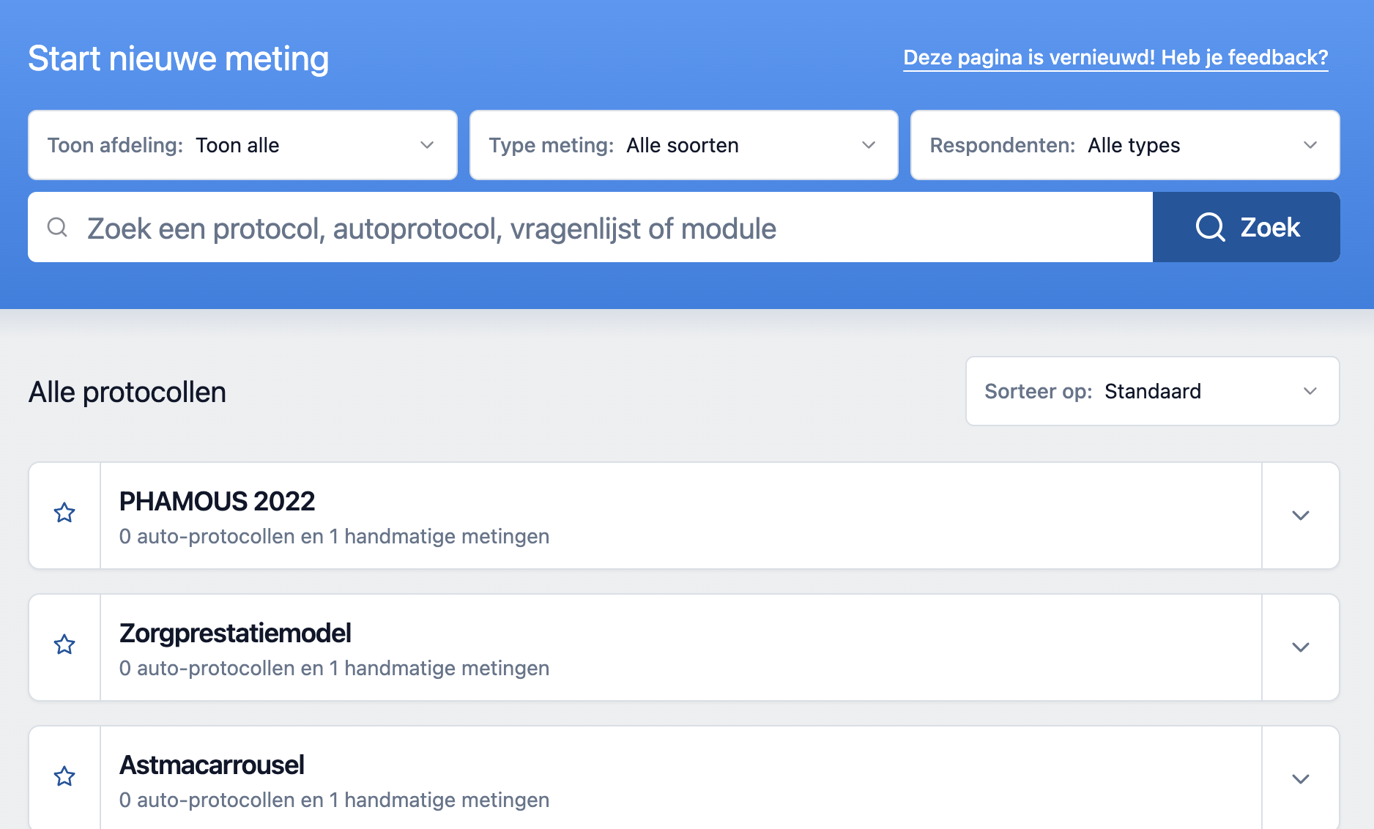Expand the PHAMOUS 2022 protocol chevron
This screenshot has height=829, width=1374.
coord(1300,516)
